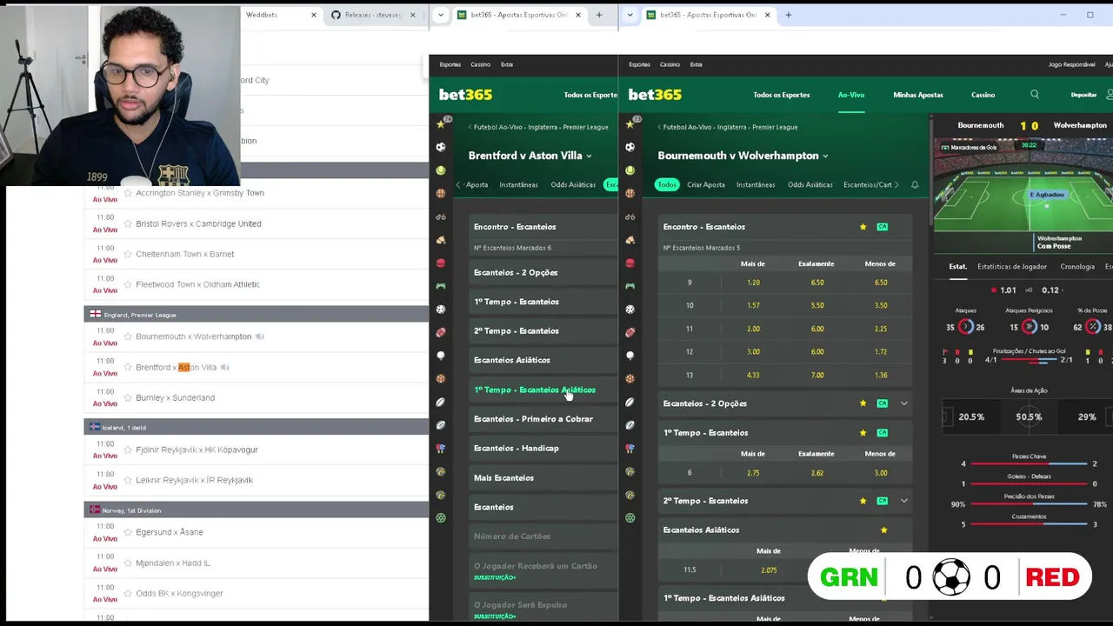Click sound icon beside Brentford x Aston Villa
The image size is (1113, 626).
click(224, 367)
